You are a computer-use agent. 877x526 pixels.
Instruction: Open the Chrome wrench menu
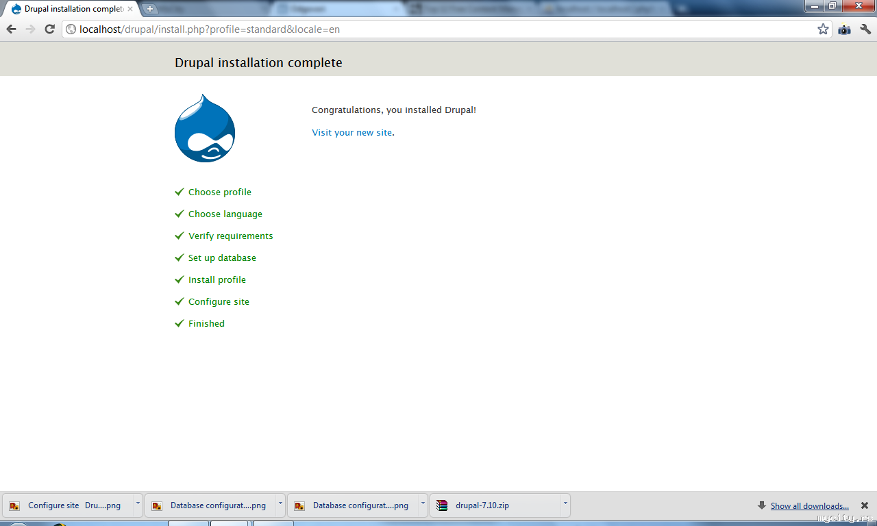coord(865,29)
